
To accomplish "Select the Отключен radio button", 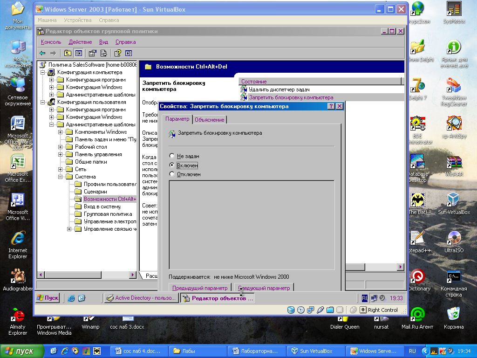I will (172, 174).
